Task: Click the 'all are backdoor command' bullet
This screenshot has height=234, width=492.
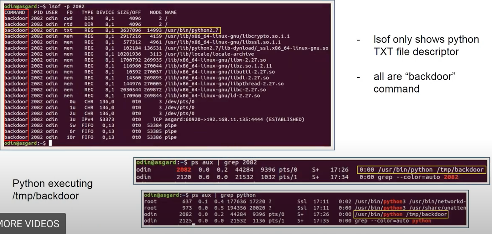Action: click(x=414, y=82)
